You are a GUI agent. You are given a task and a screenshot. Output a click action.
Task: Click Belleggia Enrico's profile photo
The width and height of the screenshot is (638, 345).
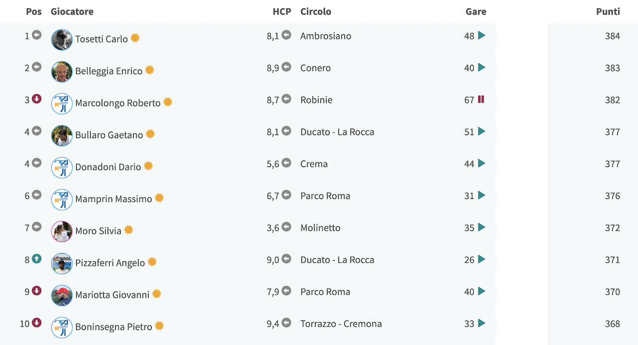[62, 72]
